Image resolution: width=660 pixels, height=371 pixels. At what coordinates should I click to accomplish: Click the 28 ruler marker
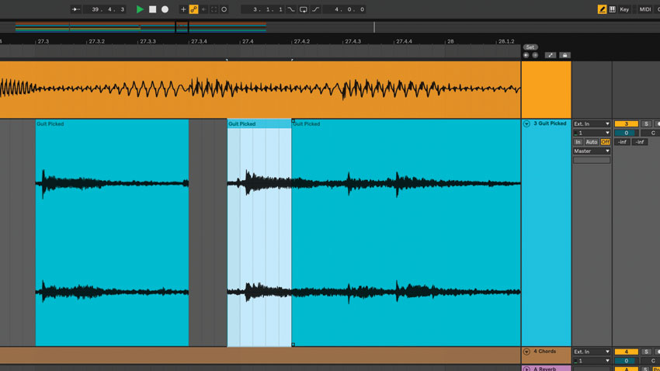[450, 42]
